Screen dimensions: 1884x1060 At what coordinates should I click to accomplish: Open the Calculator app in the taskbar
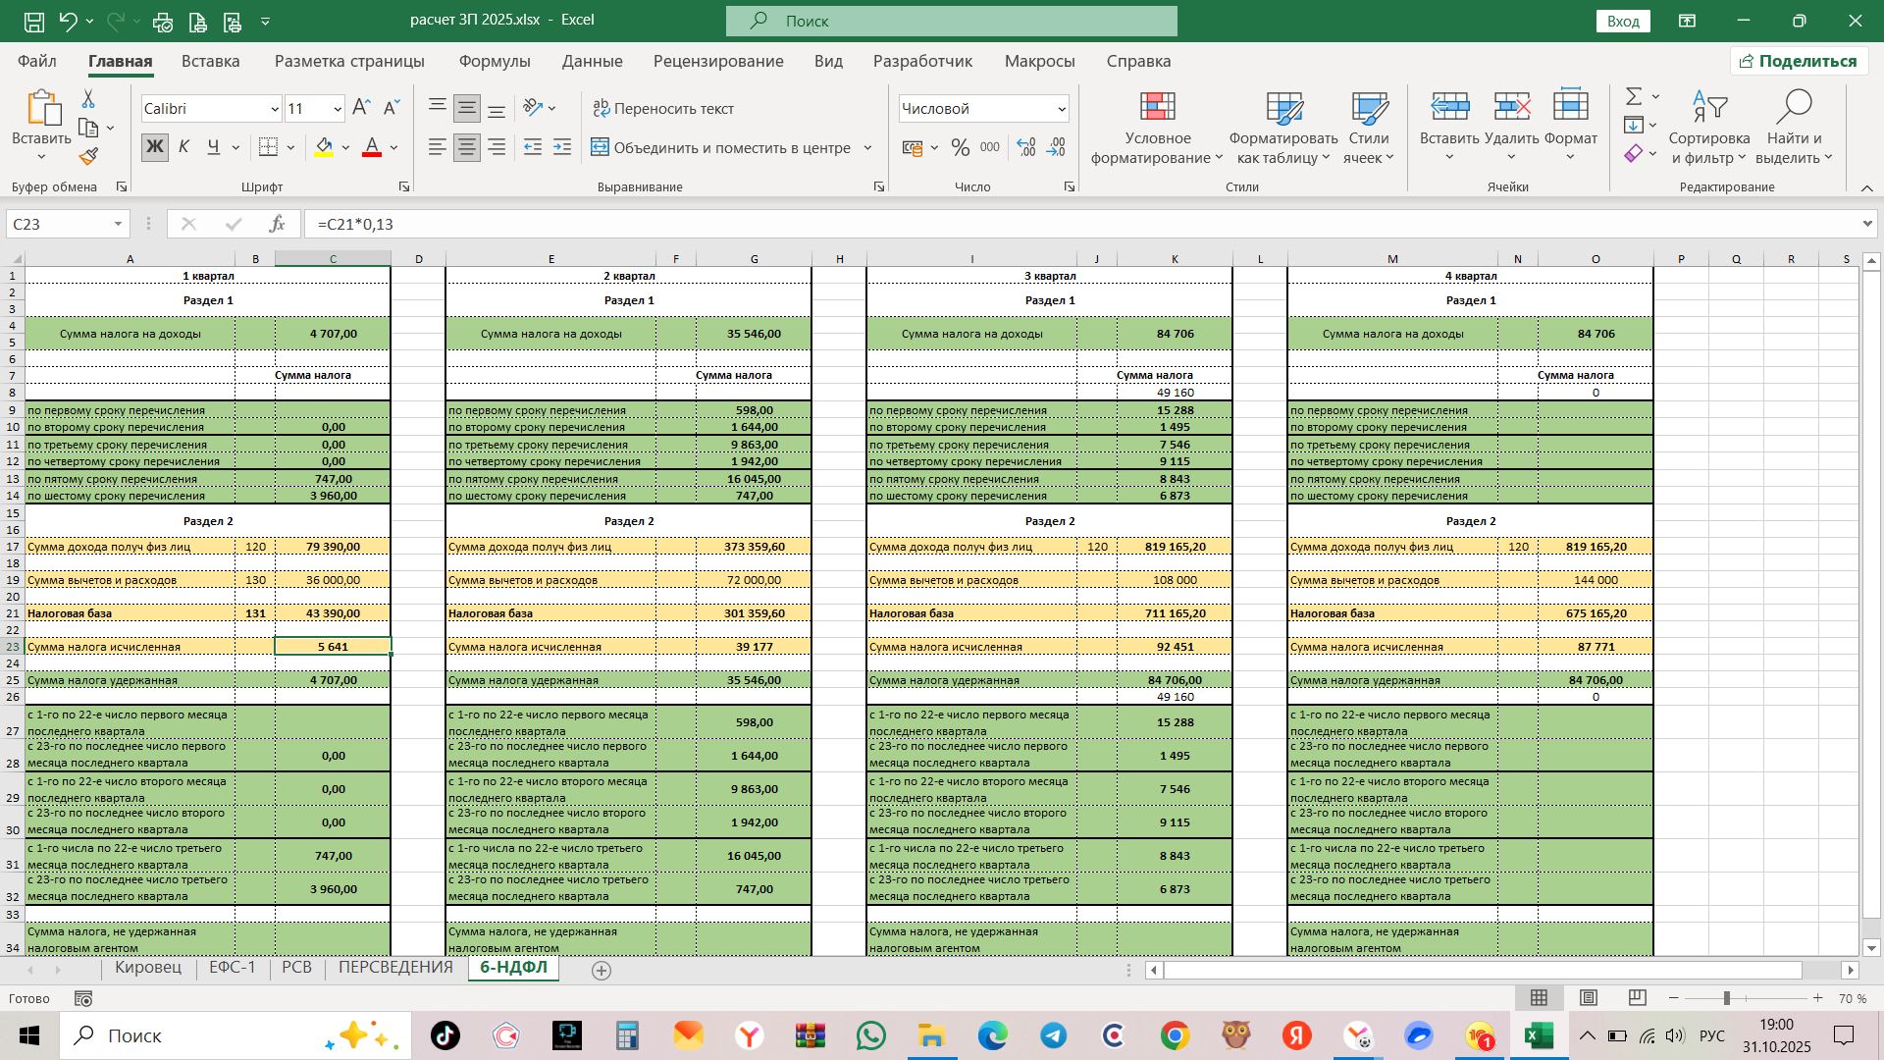[x=627, y=1035]
